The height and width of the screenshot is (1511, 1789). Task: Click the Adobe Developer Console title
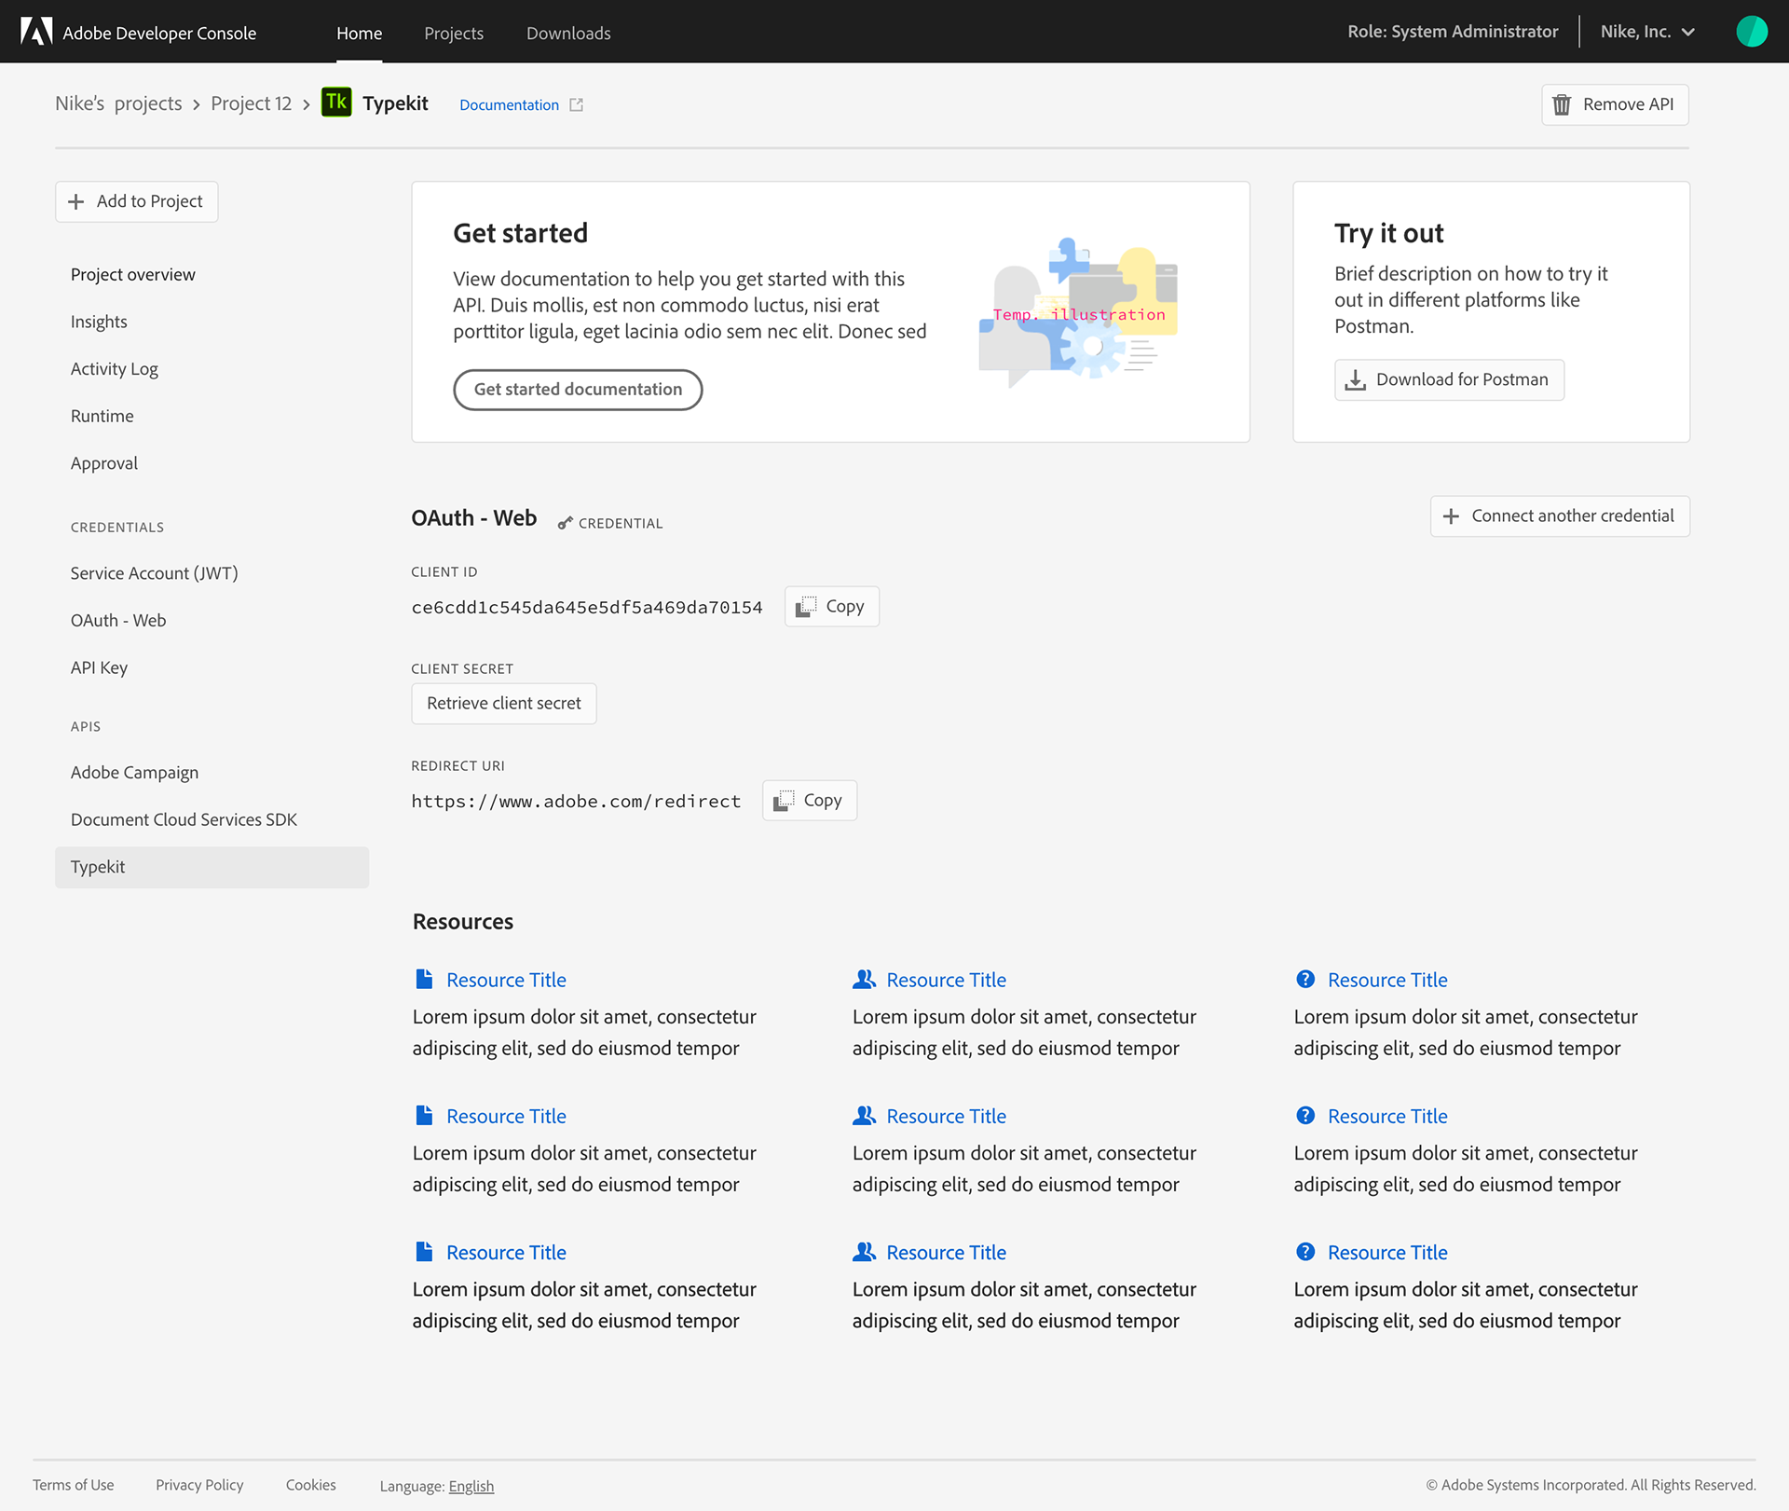(x=159, y=34)
